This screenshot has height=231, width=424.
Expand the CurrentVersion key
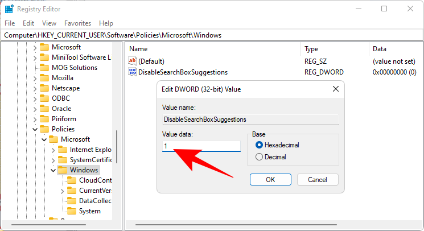[63, 191]
